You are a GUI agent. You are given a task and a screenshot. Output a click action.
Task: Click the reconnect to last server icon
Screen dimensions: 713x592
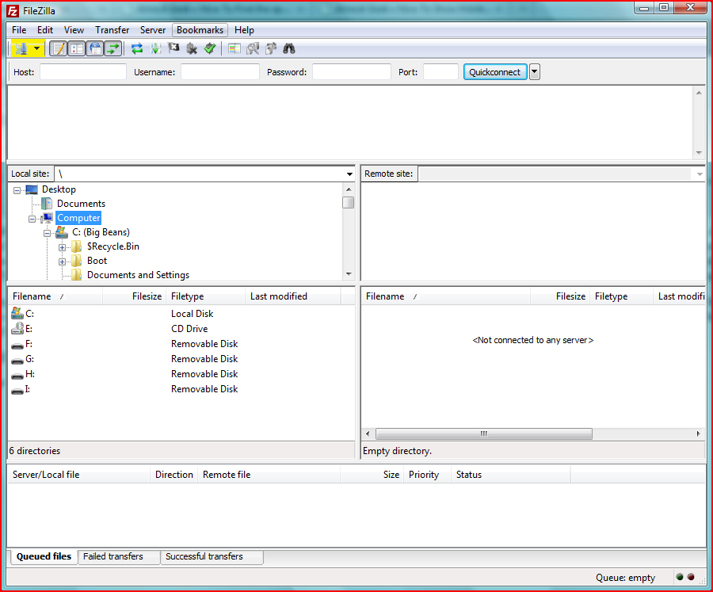(x=210, y=48)
